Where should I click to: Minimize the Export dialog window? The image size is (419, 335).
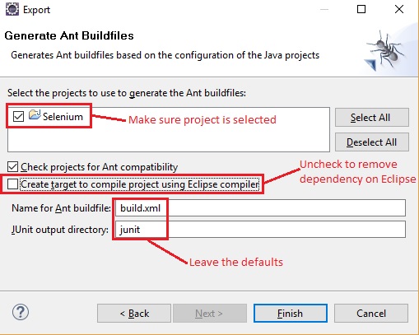324,9
